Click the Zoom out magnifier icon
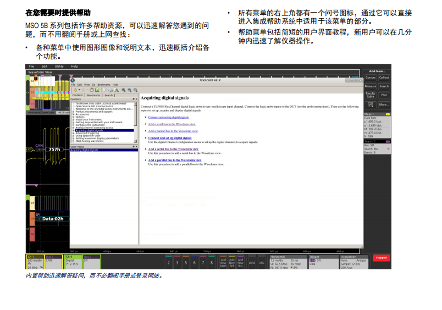The height and width of the screenshot is (310, 442). 129,90
